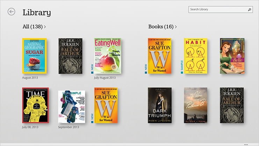
Task: Open the Belle book cover
Action: click(x=232, y=56)
